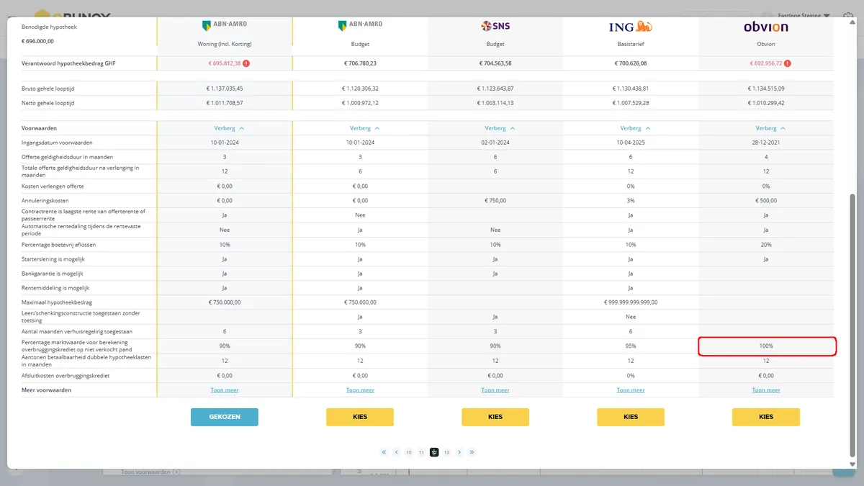864x486 pixels.
Task: Go to previous page with single-left arrow
Action: pyautogui.click(x=397, y=452)
